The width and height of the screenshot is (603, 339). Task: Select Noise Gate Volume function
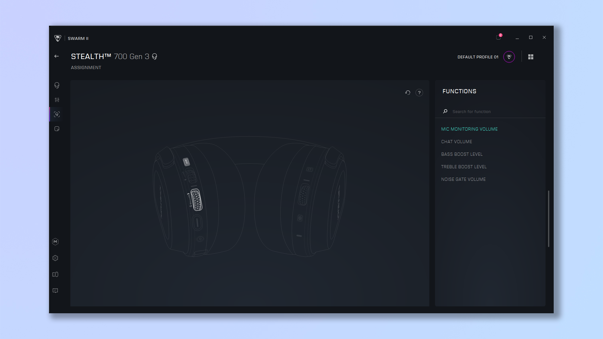tap(464, 179)
